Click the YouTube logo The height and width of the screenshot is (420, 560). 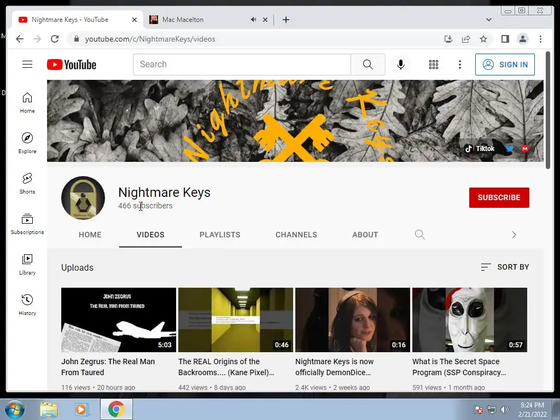coord(72,65)
